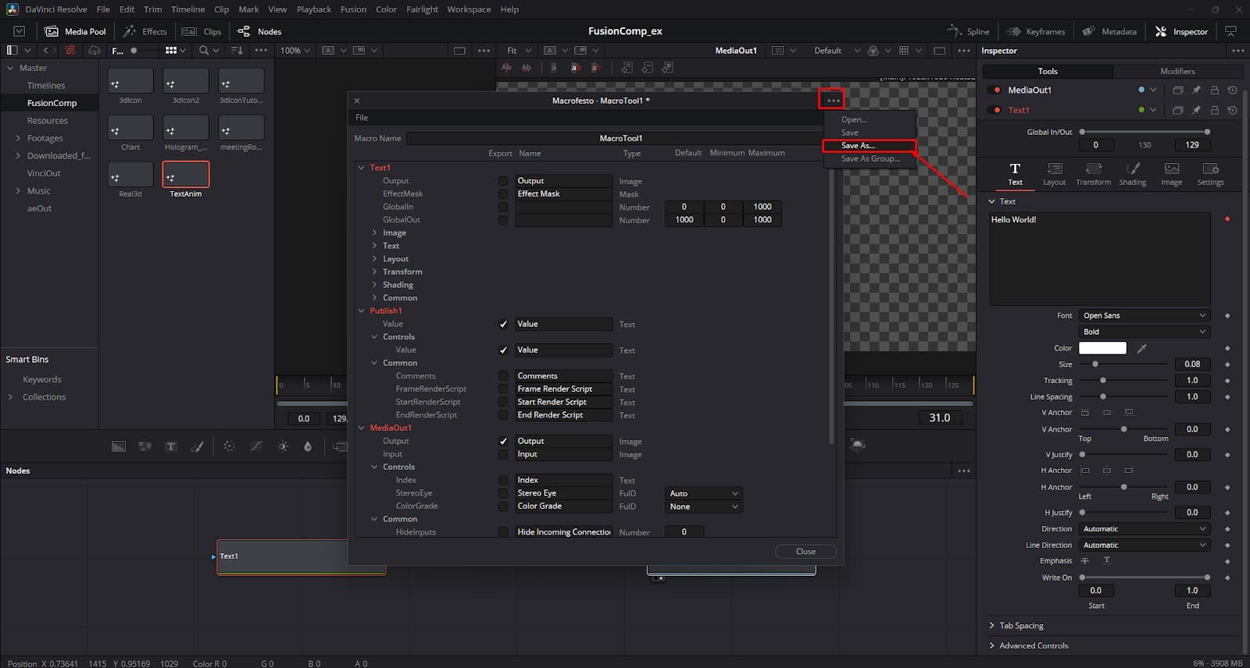Open the Macro editor three-dot options menu
The height and width of the screenshot is (668, 1250).
tap(833, 100)
